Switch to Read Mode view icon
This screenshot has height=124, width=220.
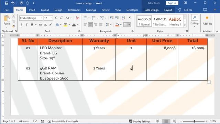(157, 121)
